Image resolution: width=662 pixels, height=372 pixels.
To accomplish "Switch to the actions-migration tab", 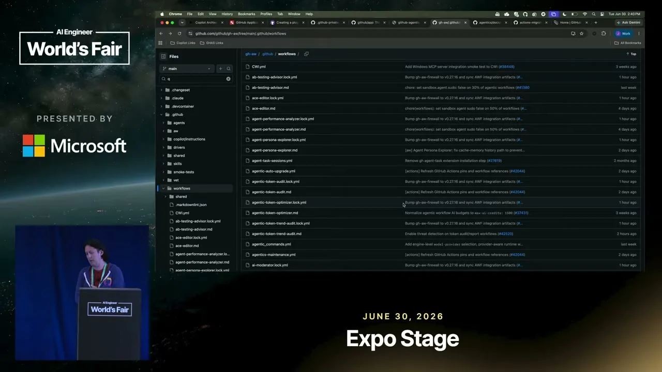I will click(529, 23).
